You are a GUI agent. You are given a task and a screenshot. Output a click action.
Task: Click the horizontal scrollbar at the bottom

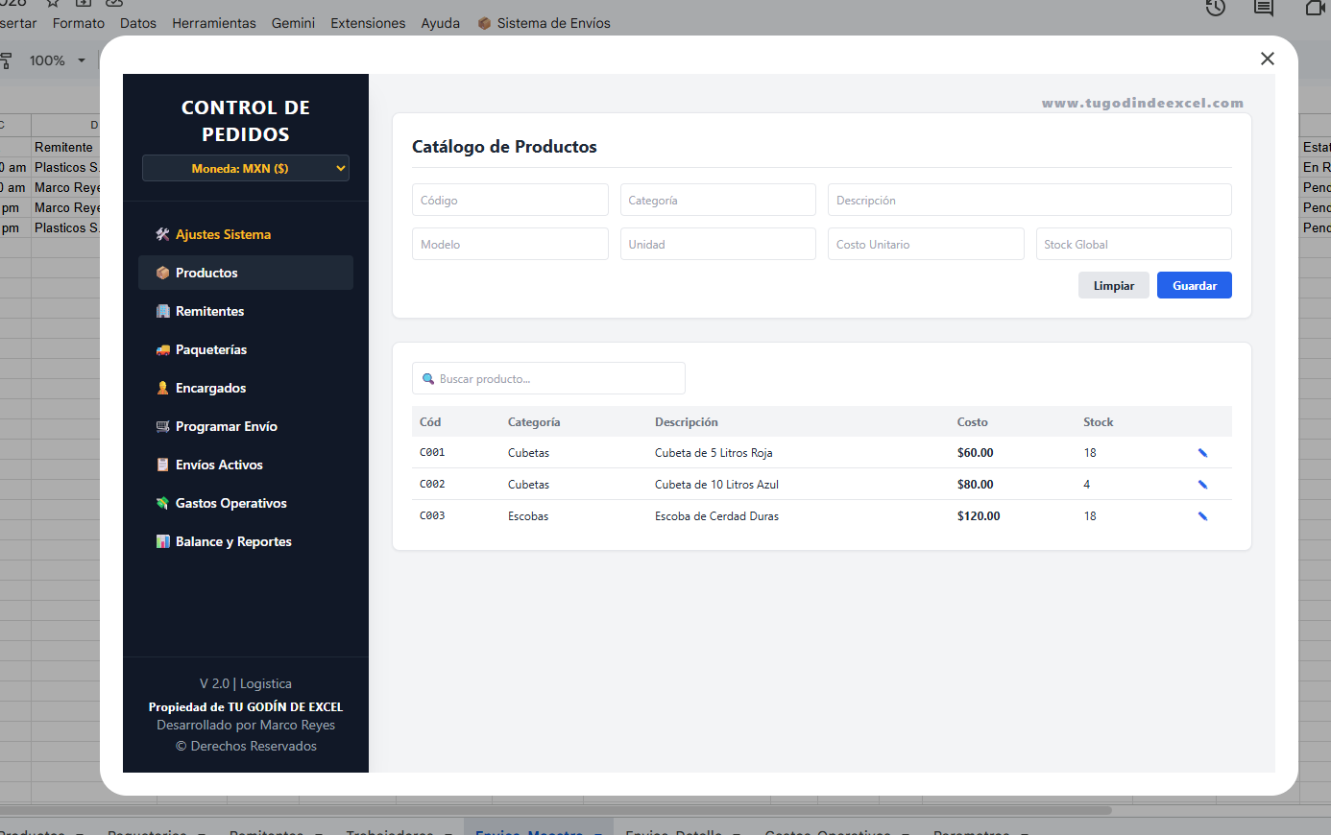click(x=557, y=810)
